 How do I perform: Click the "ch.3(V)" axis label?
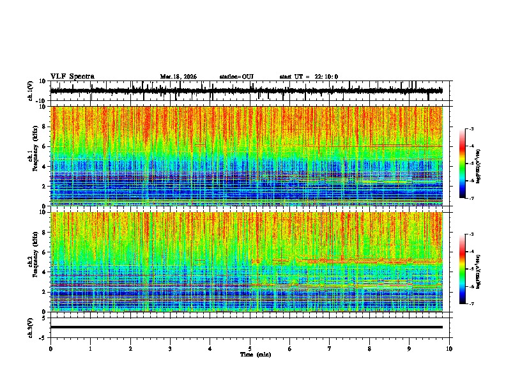[31, 328]
